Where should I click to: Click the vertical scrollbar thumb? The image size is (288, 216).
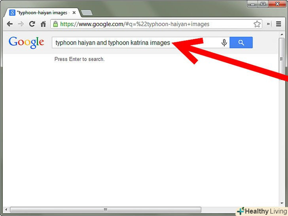(x=282, y=59)
